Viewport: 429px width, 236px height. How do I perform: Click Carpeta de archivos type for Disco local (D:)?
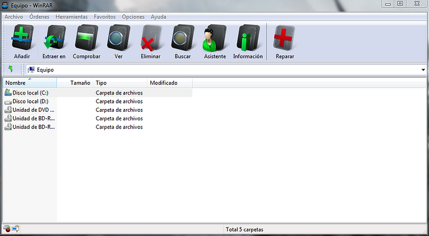(119, 101)
